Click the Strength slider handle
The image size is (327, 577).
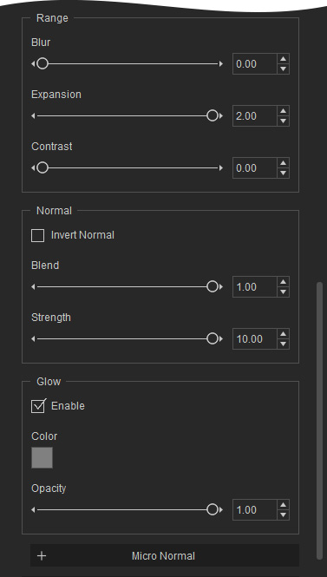(x=213, y=338)
